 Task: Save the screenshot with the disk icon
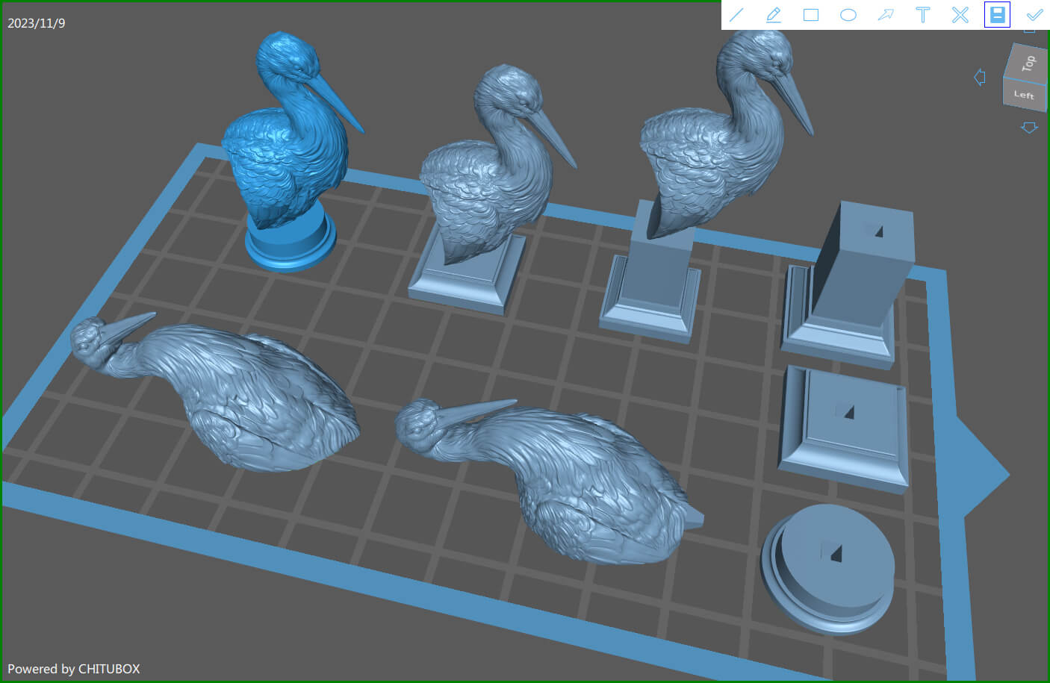pos(997,15)
